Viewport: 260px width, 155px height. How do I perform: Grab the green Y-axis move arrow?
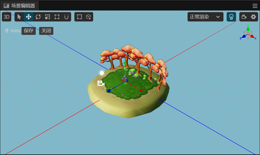[x=125, y=63]
